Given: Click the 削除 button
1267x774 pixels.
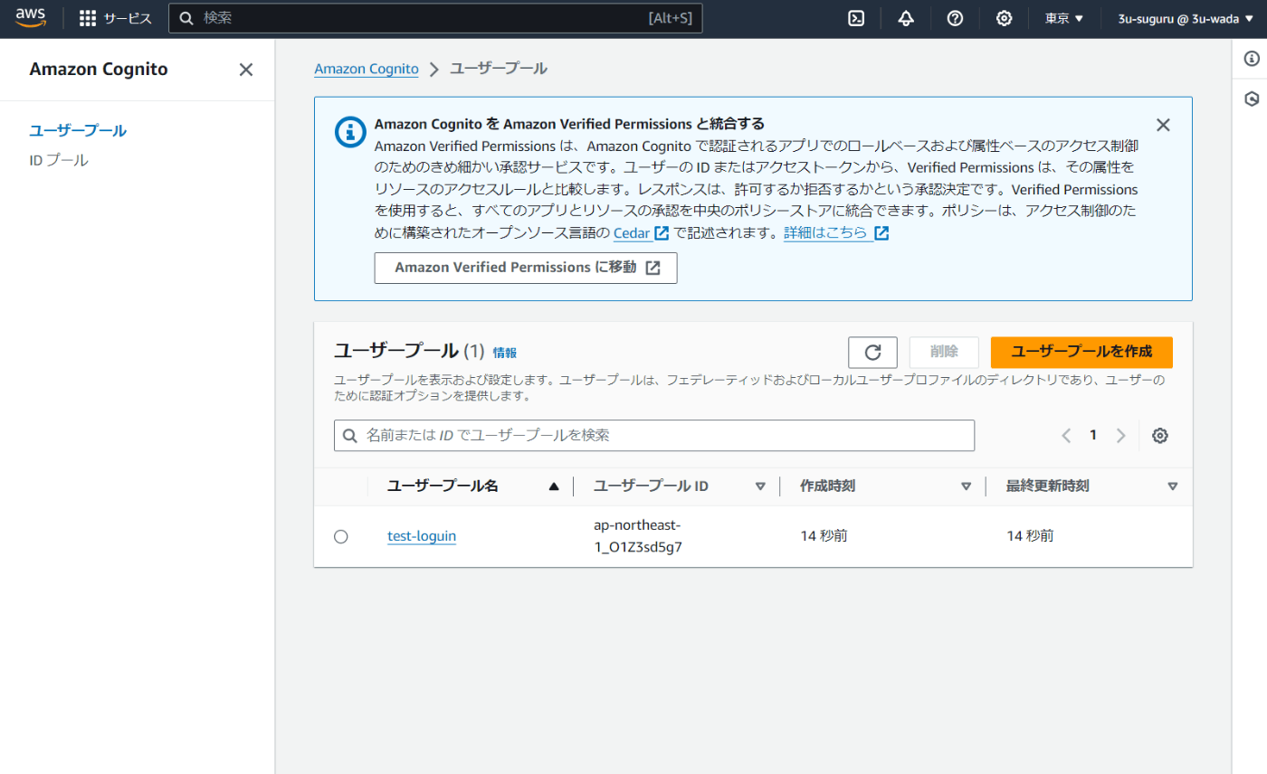Looking at the screenshot, I should point(944,352).
